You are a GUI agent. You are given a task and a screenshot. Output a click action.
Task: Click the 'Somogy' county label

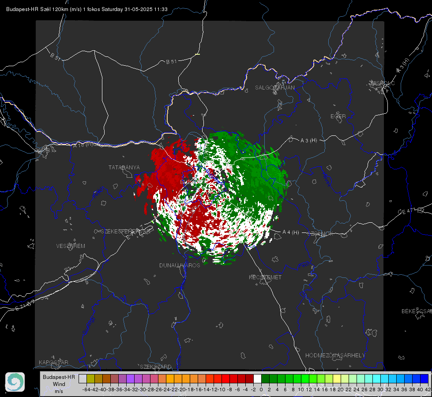click(x=88, y=326)
